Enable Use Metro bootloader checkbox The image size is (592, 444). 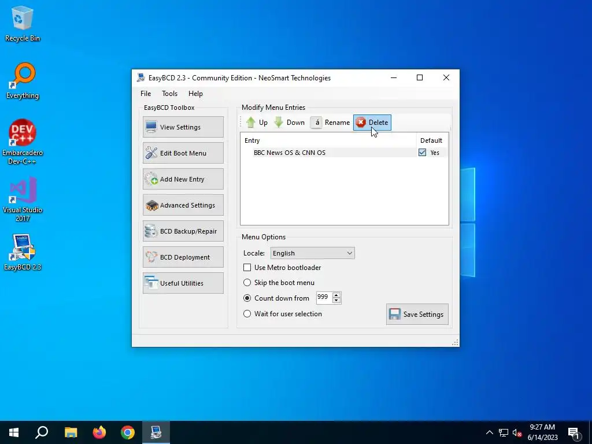coord(247,267)
